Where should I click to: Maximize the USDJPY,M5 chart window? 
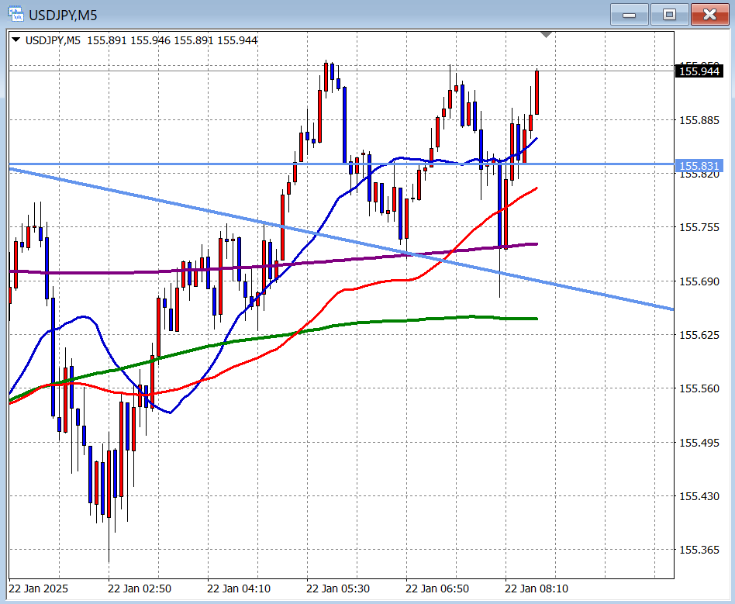point(669,14)
